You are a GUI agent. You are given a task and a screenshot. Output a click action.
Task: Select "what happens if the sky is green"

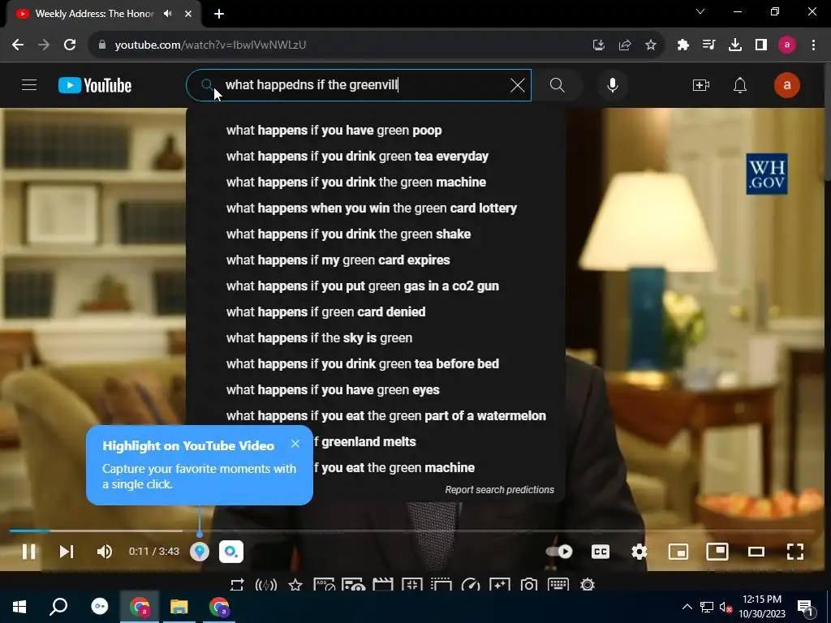pyautogui.click(x=376, y=338)
